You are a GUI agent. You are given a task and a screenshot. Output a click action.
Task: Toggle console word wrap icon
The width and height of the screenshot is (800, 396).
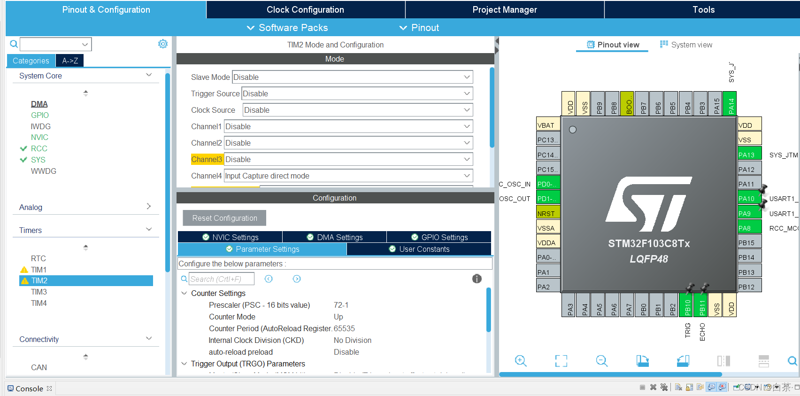[x=700, y=387]
